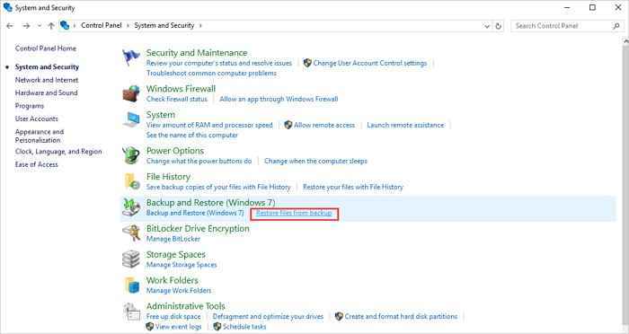Open Administrative Tools heading link
This screenshot has height=334, width=629.
point(186,306)
